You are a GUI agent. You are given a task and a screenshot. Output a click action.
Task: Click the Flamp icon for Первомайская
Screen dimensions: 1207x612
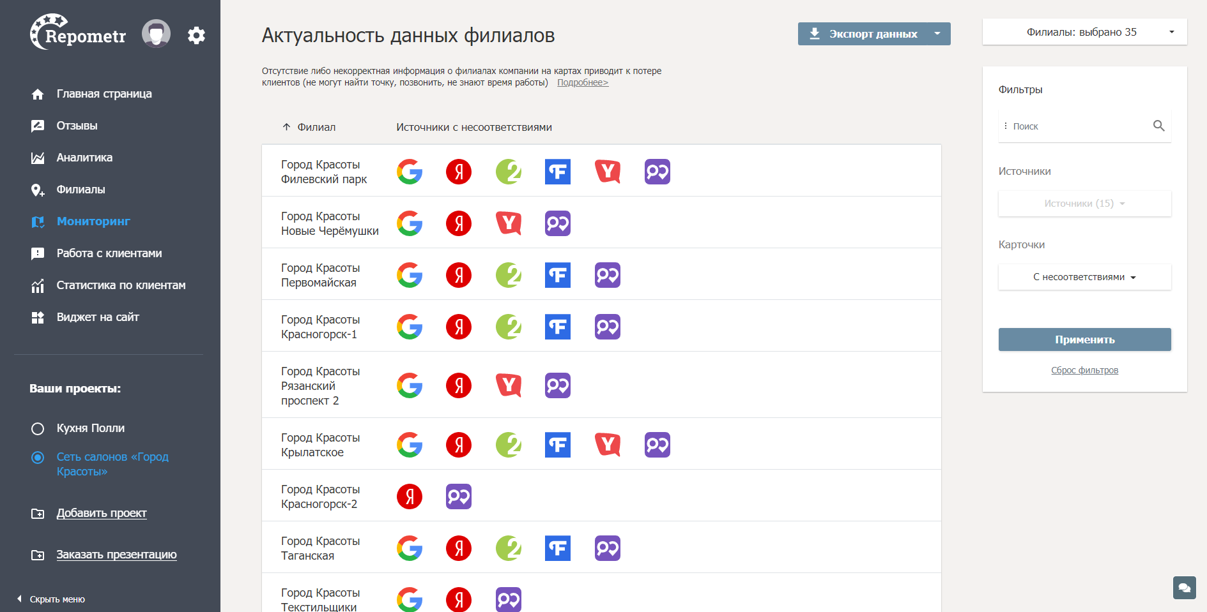point(558,275)
